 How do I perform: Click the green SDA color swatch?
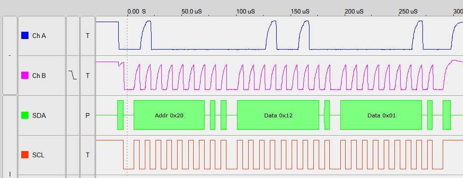coord(25,115)
